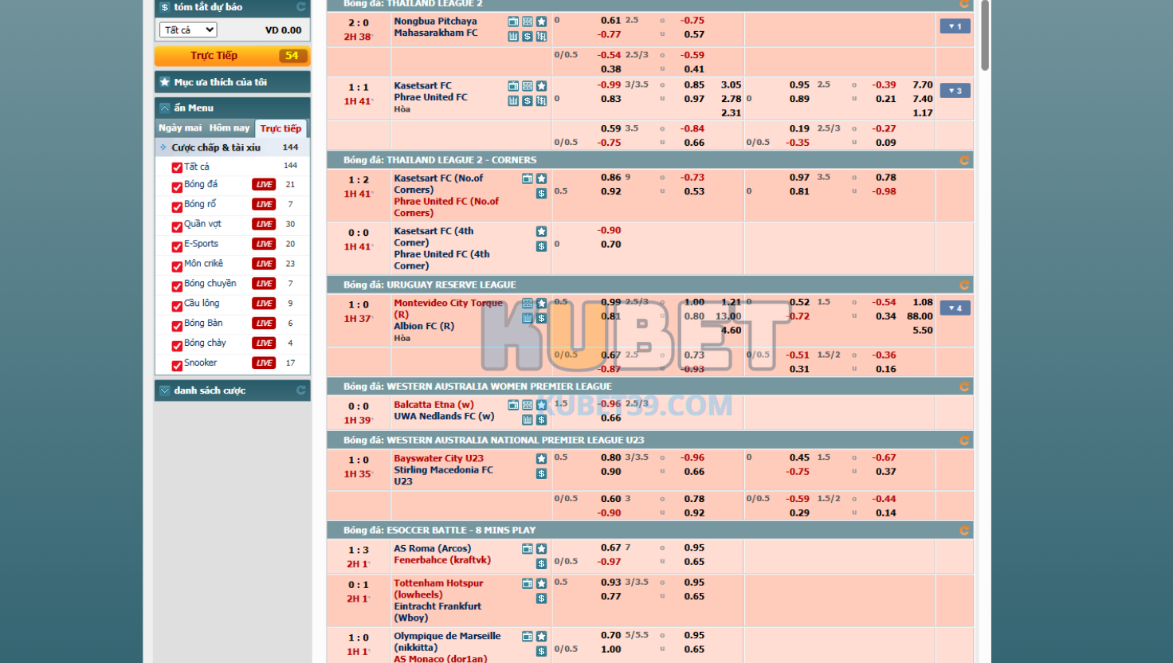Screen dimensions: 1173x663
Task: Open statistics chart icon for Kasetsart FC match
Action: [513, 100]
